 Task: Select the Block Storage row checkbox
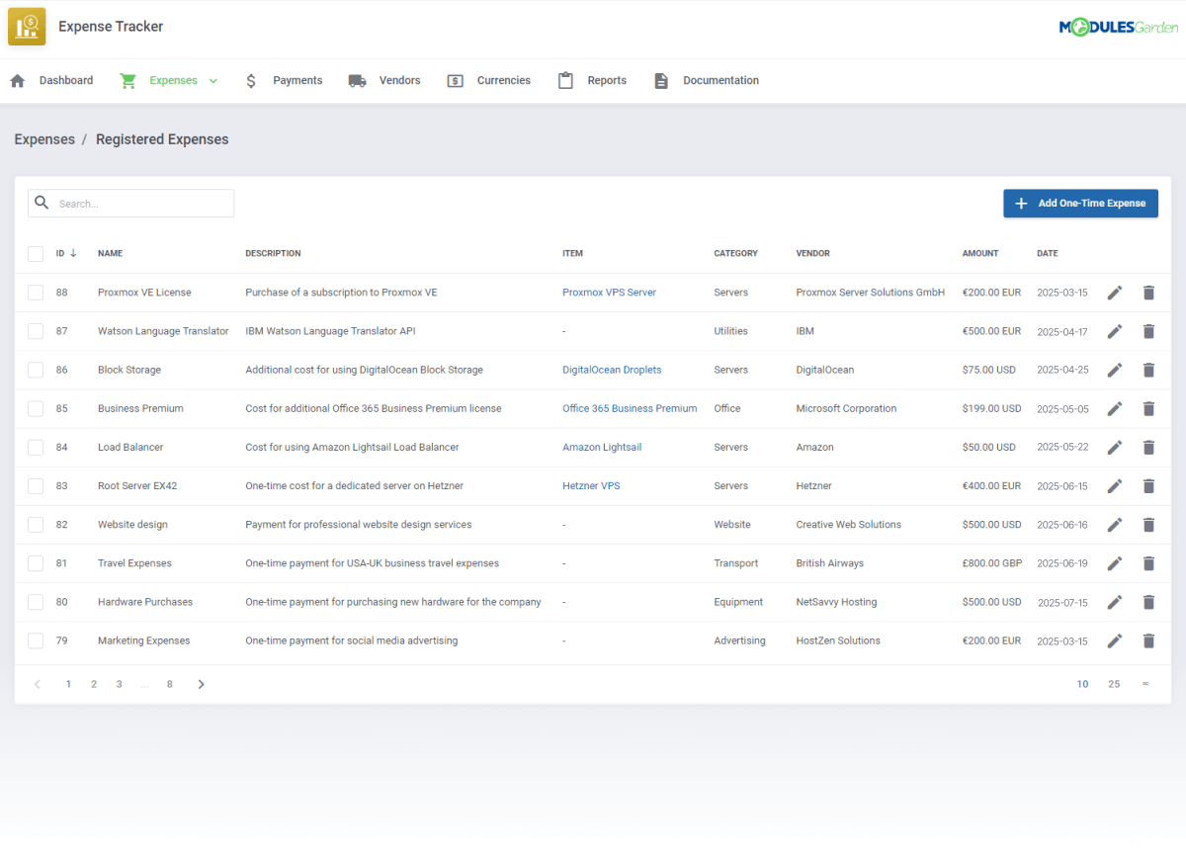coord(36,370)
